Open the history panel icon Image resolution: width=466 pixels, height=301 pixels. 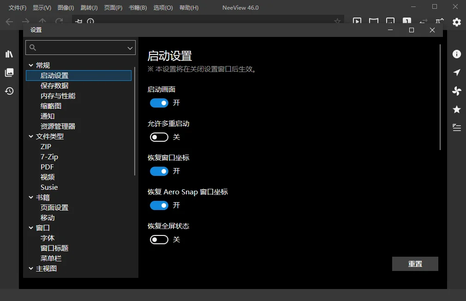pyautogui.click(x=9, y=91)
